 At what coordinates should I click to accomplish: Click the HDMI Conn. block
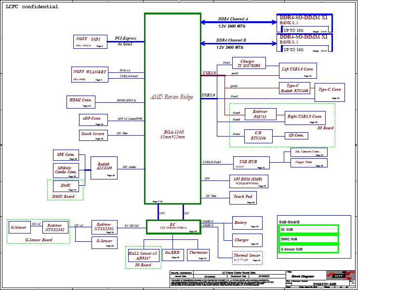point(80,102)
